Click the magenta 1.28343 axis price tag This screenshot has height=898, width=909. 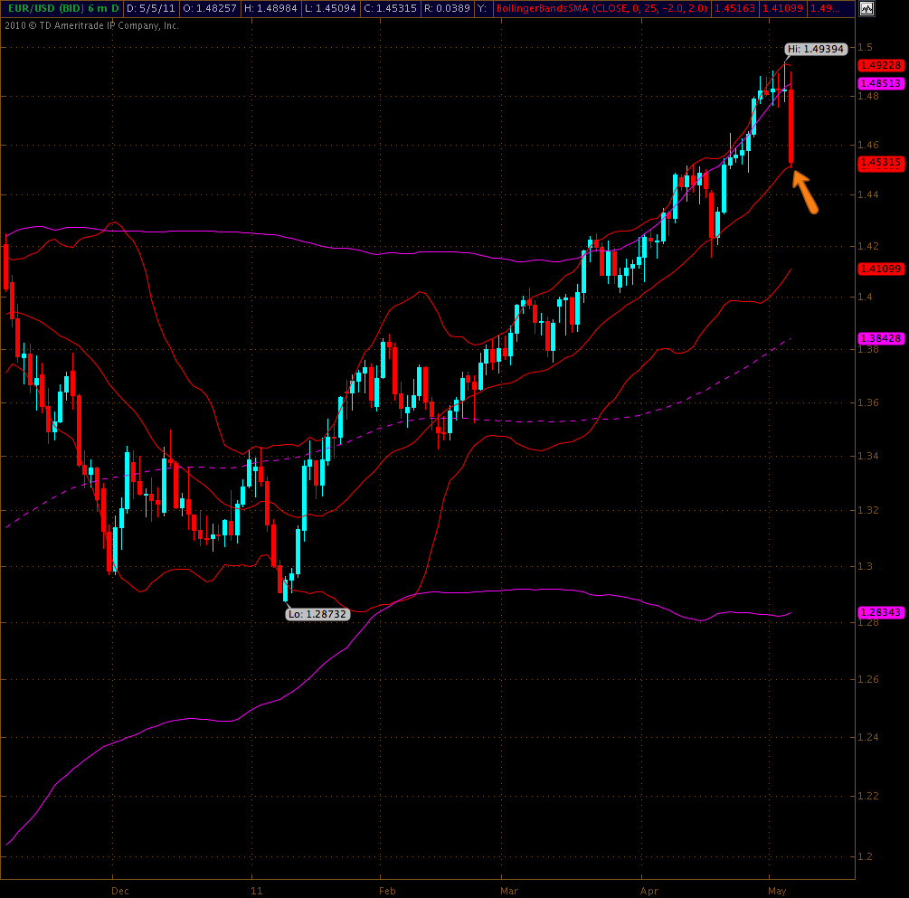(880, 612)
